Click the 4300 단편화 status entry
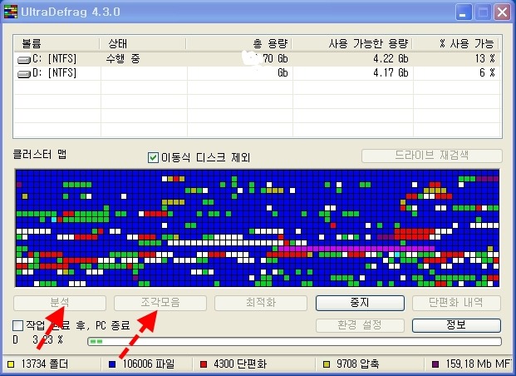 (240, 364)
